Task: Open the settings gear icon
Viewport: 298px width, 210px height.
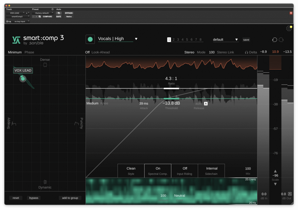Action: coord(289,28)
